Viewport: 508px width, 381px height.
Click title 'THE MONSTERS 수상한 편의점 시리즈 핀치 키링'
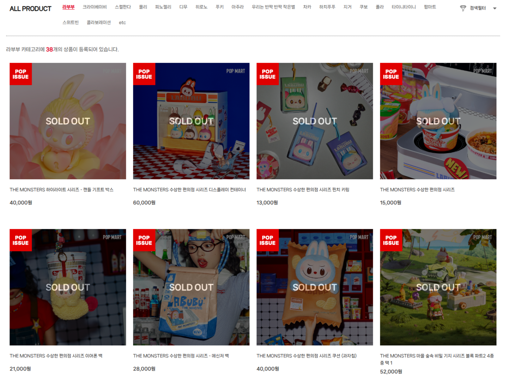[303, 190]
